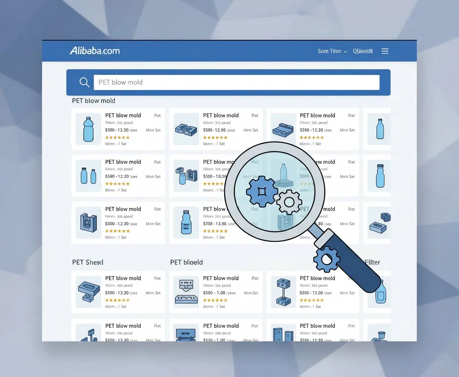
Task: Click the product title priced $500 - 12.00
Action: click(x=317, y=326)
